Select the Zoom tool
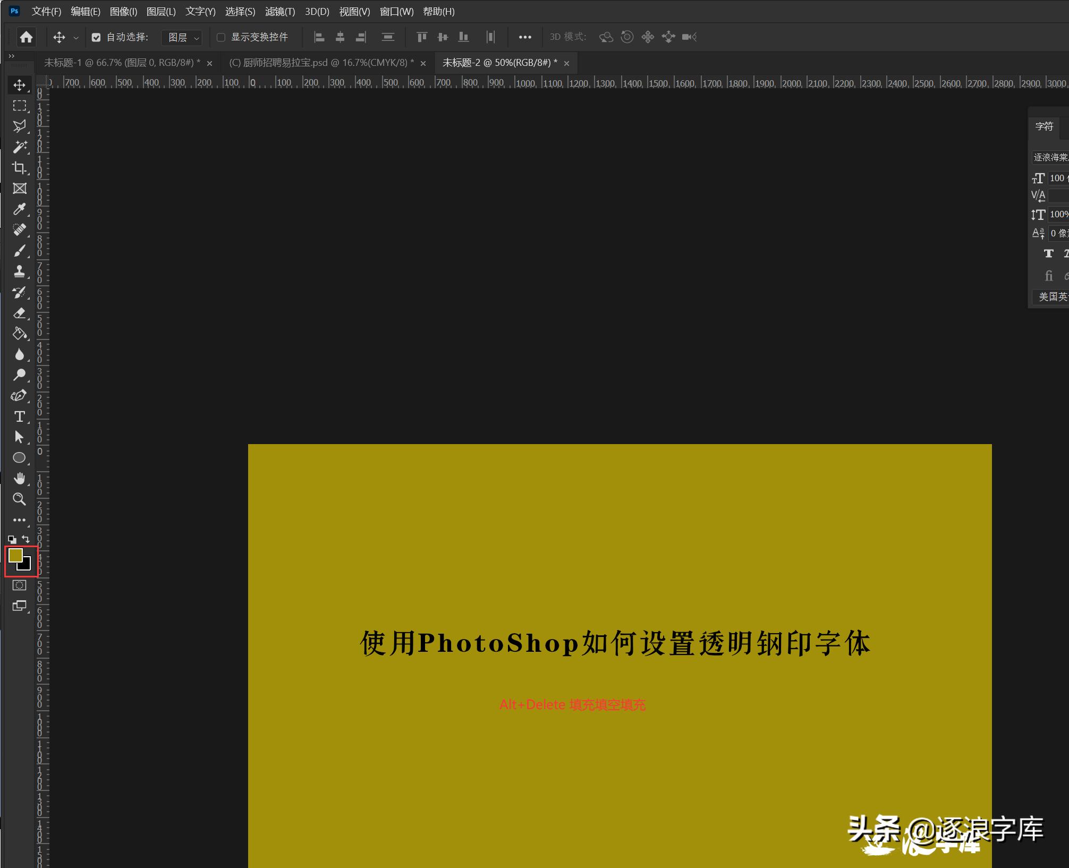This screenshot has height=868, width=1069. click(x=20, y=499)
